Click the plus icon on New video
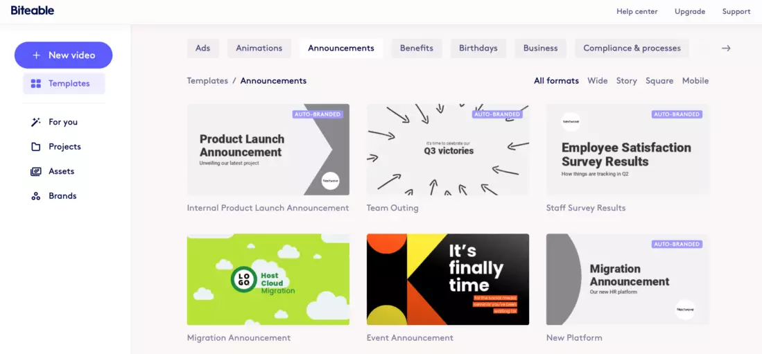Image resolution: width=762 pixels, height=354 pixels. click(x=37, y=55)
